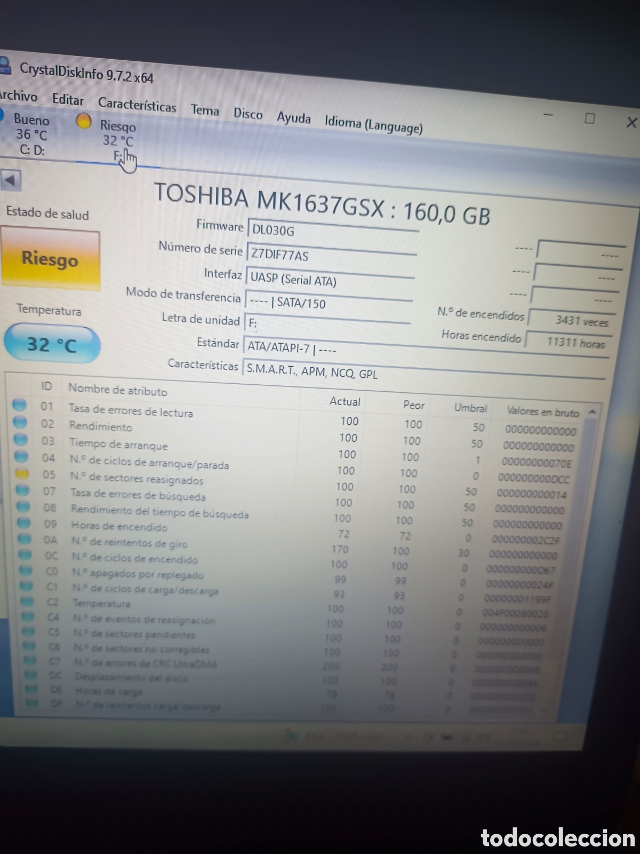The width and height of the screenshot is (640, 854).
Task: Open the Características menu
Action: 137,105
